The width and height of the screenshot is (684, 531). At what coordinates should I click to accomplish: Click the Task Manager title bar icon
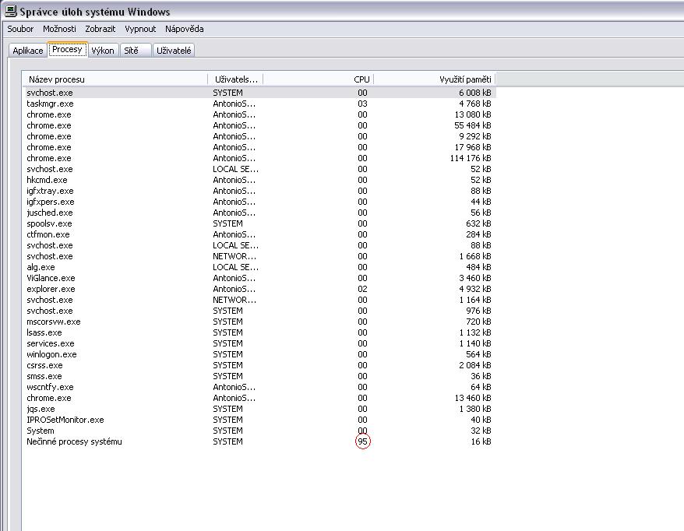click(10, 11)
